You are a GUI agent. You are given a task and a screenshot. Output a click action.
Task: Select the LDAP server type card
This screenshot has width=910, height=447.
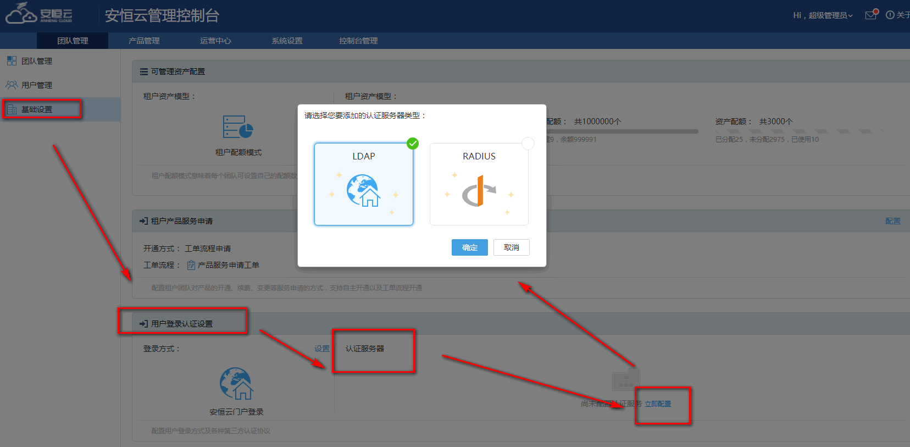click(x=364, y=184)
